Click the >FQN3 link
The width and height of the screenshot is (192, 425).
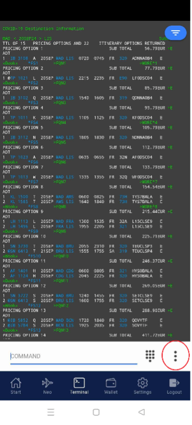tap(59, 103)
